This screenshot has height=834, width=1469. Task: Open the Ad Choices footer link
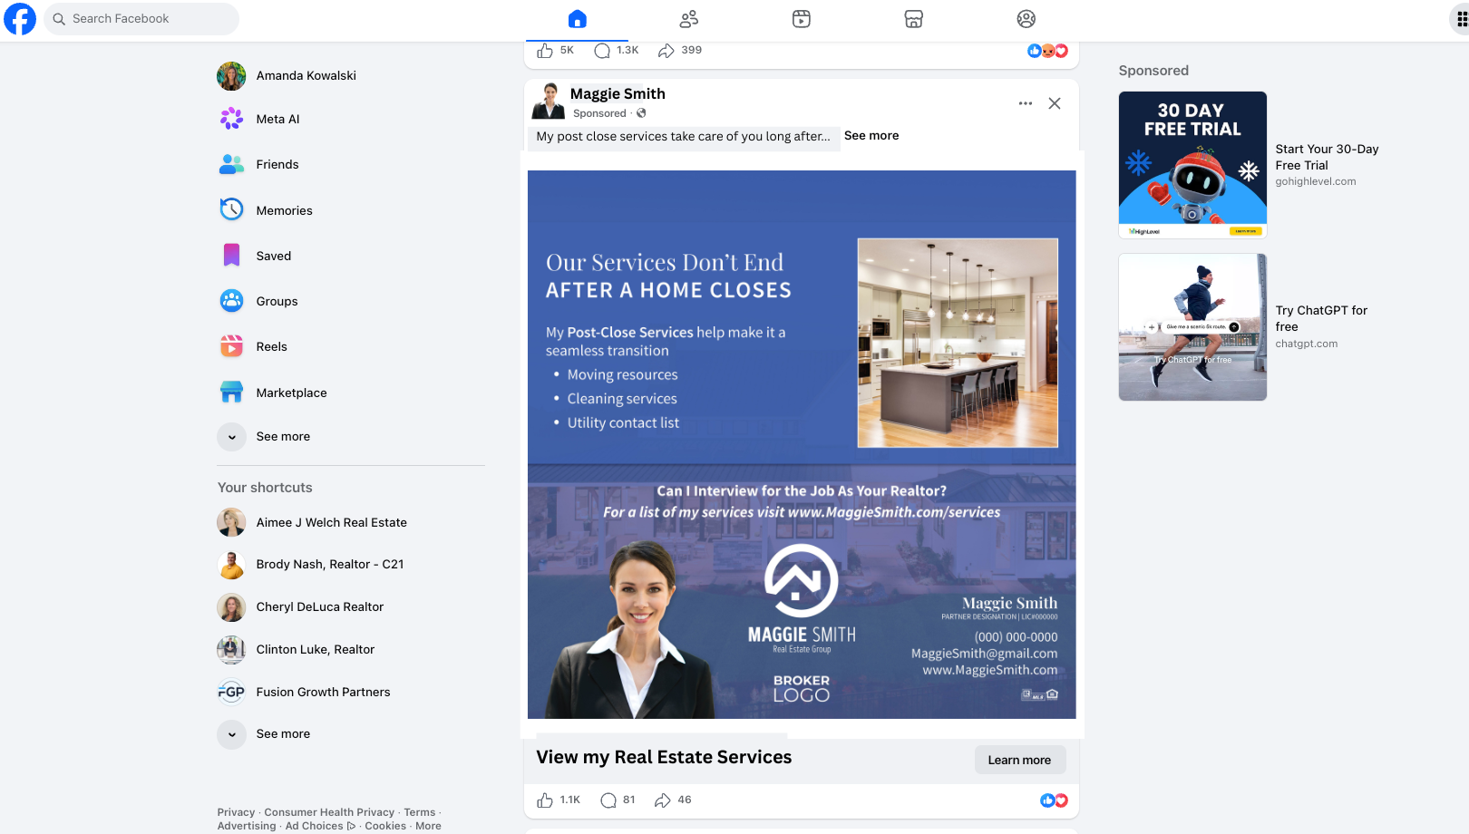[x=320, y=826]
